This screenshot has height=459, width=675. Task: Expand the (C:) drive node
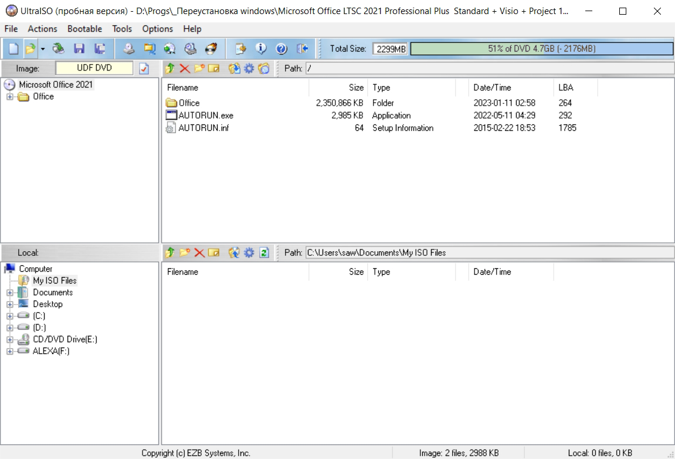click(9, 316)
